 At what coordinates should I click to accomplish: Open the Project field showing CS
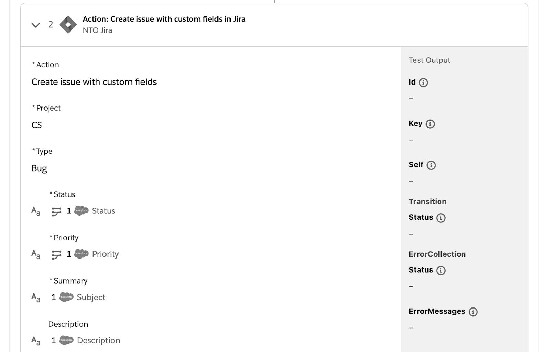37,125
